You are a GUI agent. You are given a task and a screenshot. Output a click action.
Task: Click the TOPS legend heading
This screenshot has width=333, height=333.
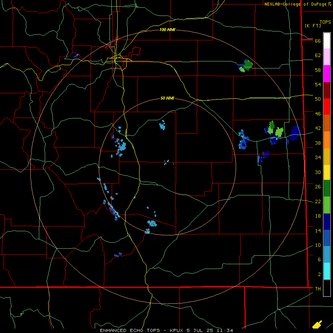(x=325, y=22)
